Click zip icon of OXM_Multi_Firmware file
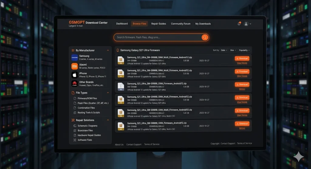This screenshot has width=311, height=169. click(121, 100)
